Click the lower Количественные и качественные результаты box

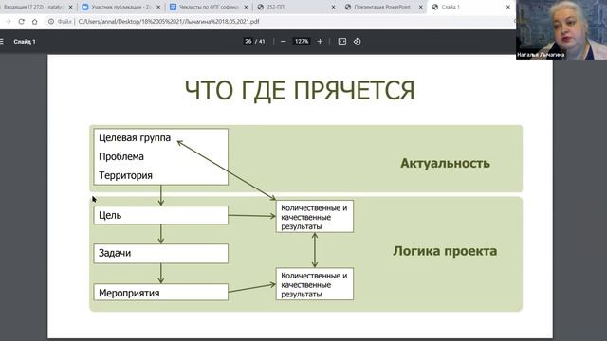pos(315,284)
